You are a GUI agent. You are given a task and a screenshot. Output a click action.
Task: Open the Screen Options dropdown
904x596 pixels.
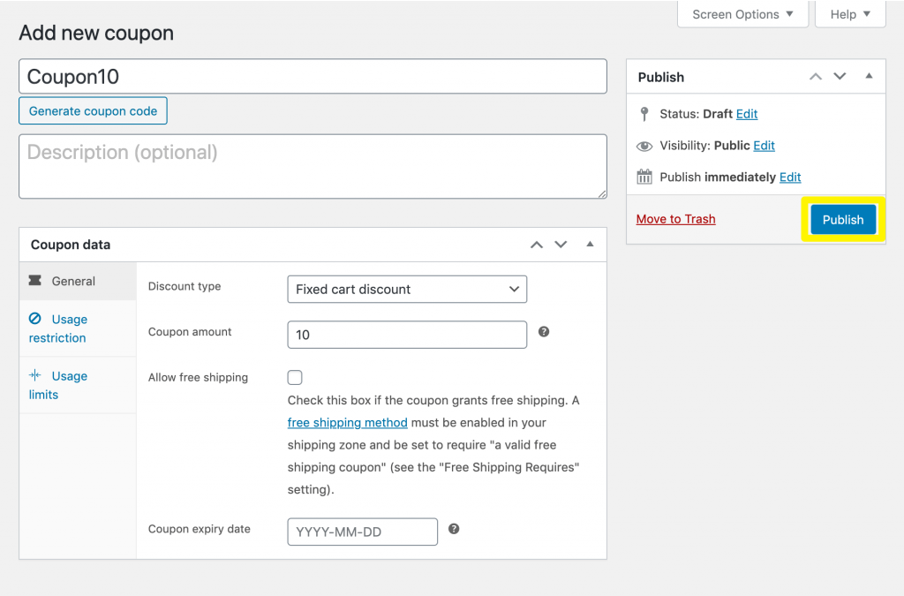point(742,14)
